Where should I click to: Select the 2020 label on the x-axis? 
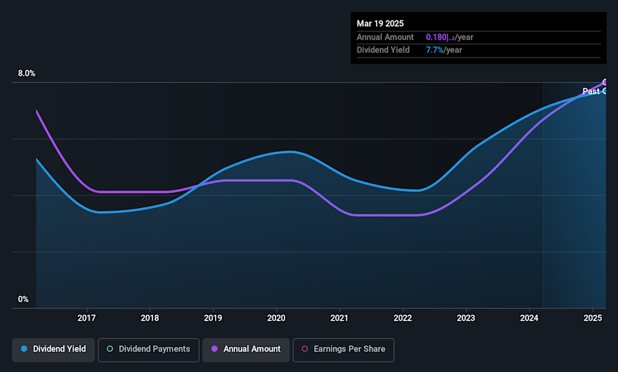pyautogui.click(x=276, y=318)
